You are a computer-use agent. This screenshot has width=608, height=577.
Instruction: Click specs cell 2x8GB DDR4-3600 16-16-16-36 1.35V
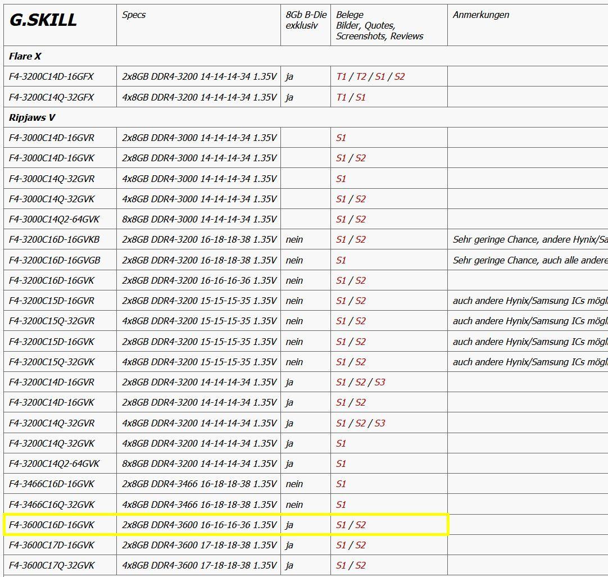click(x=199, y=525)
